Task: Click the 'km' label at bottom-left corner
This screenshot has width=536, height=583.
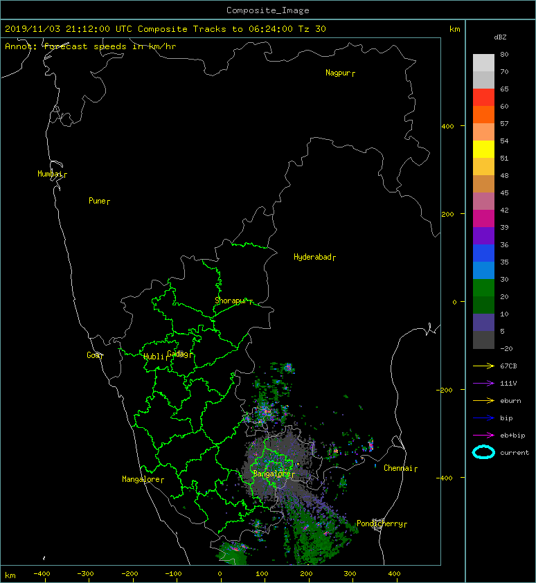Action: pyautogui.click(x=10, y=575)
